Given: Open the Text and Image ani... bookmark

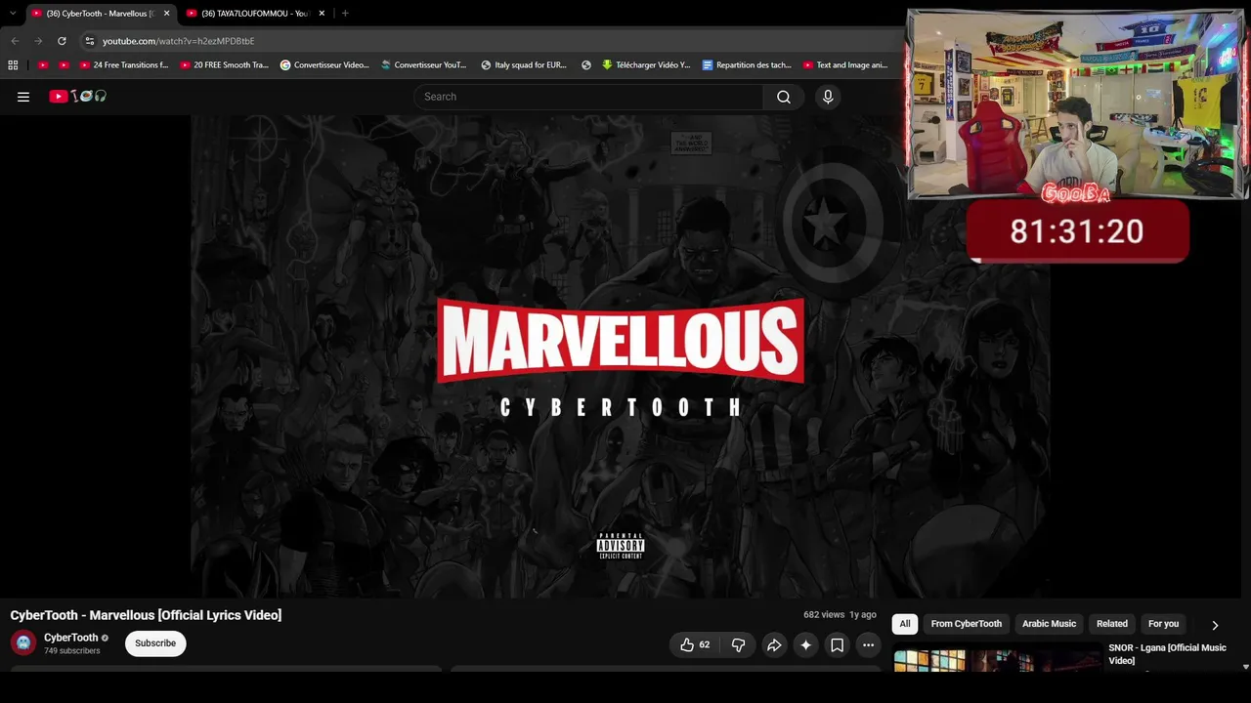Looking at the screenshot, I should click(845, 65).
